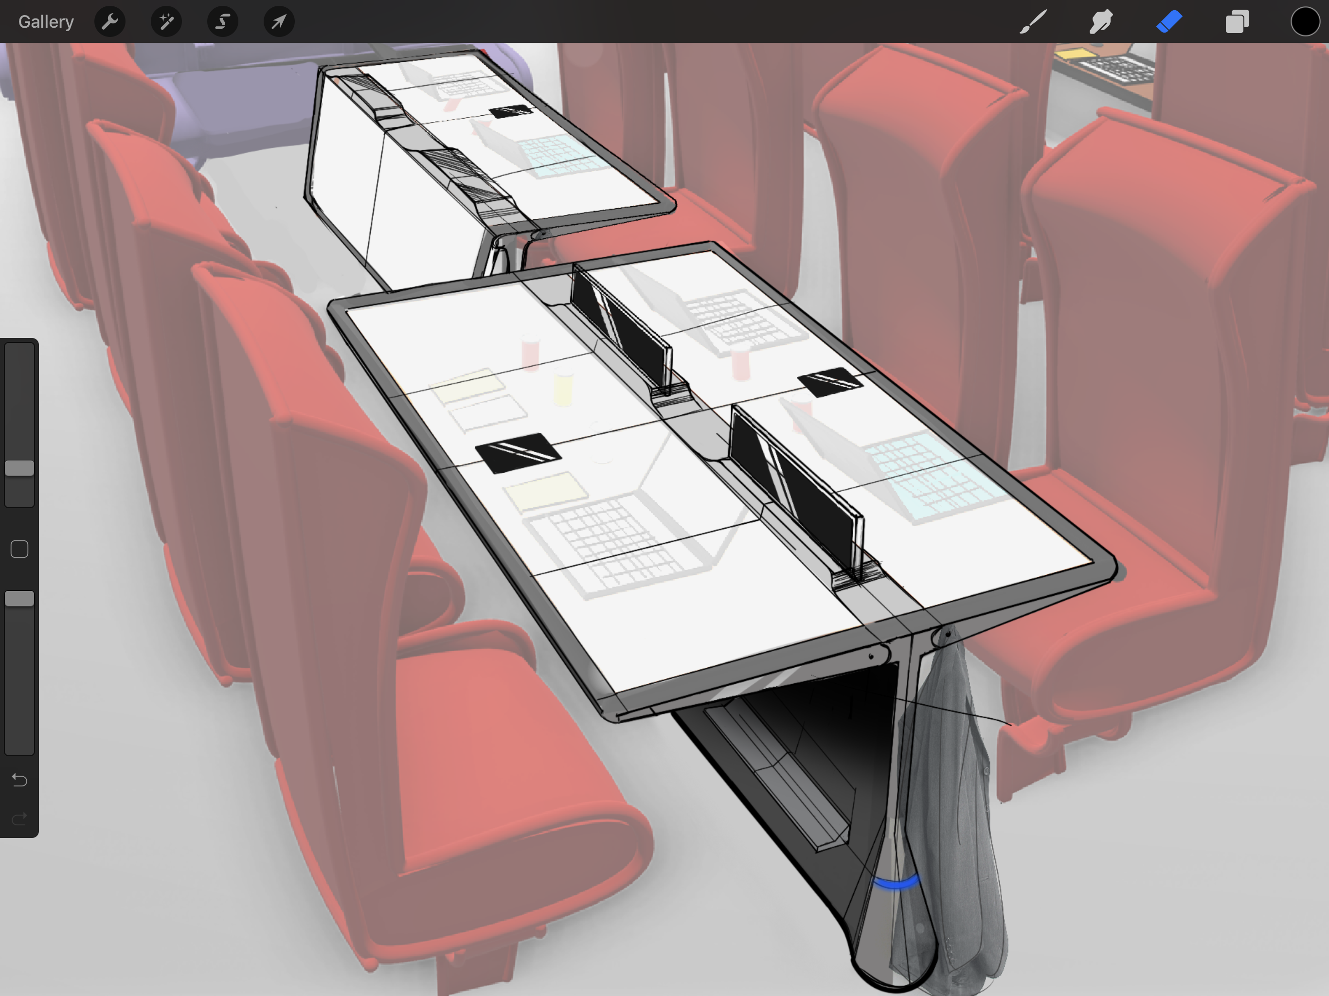1329x996 pixels.
Task: Tap the Gallery label in the top bar
Action: click(46, 21)
